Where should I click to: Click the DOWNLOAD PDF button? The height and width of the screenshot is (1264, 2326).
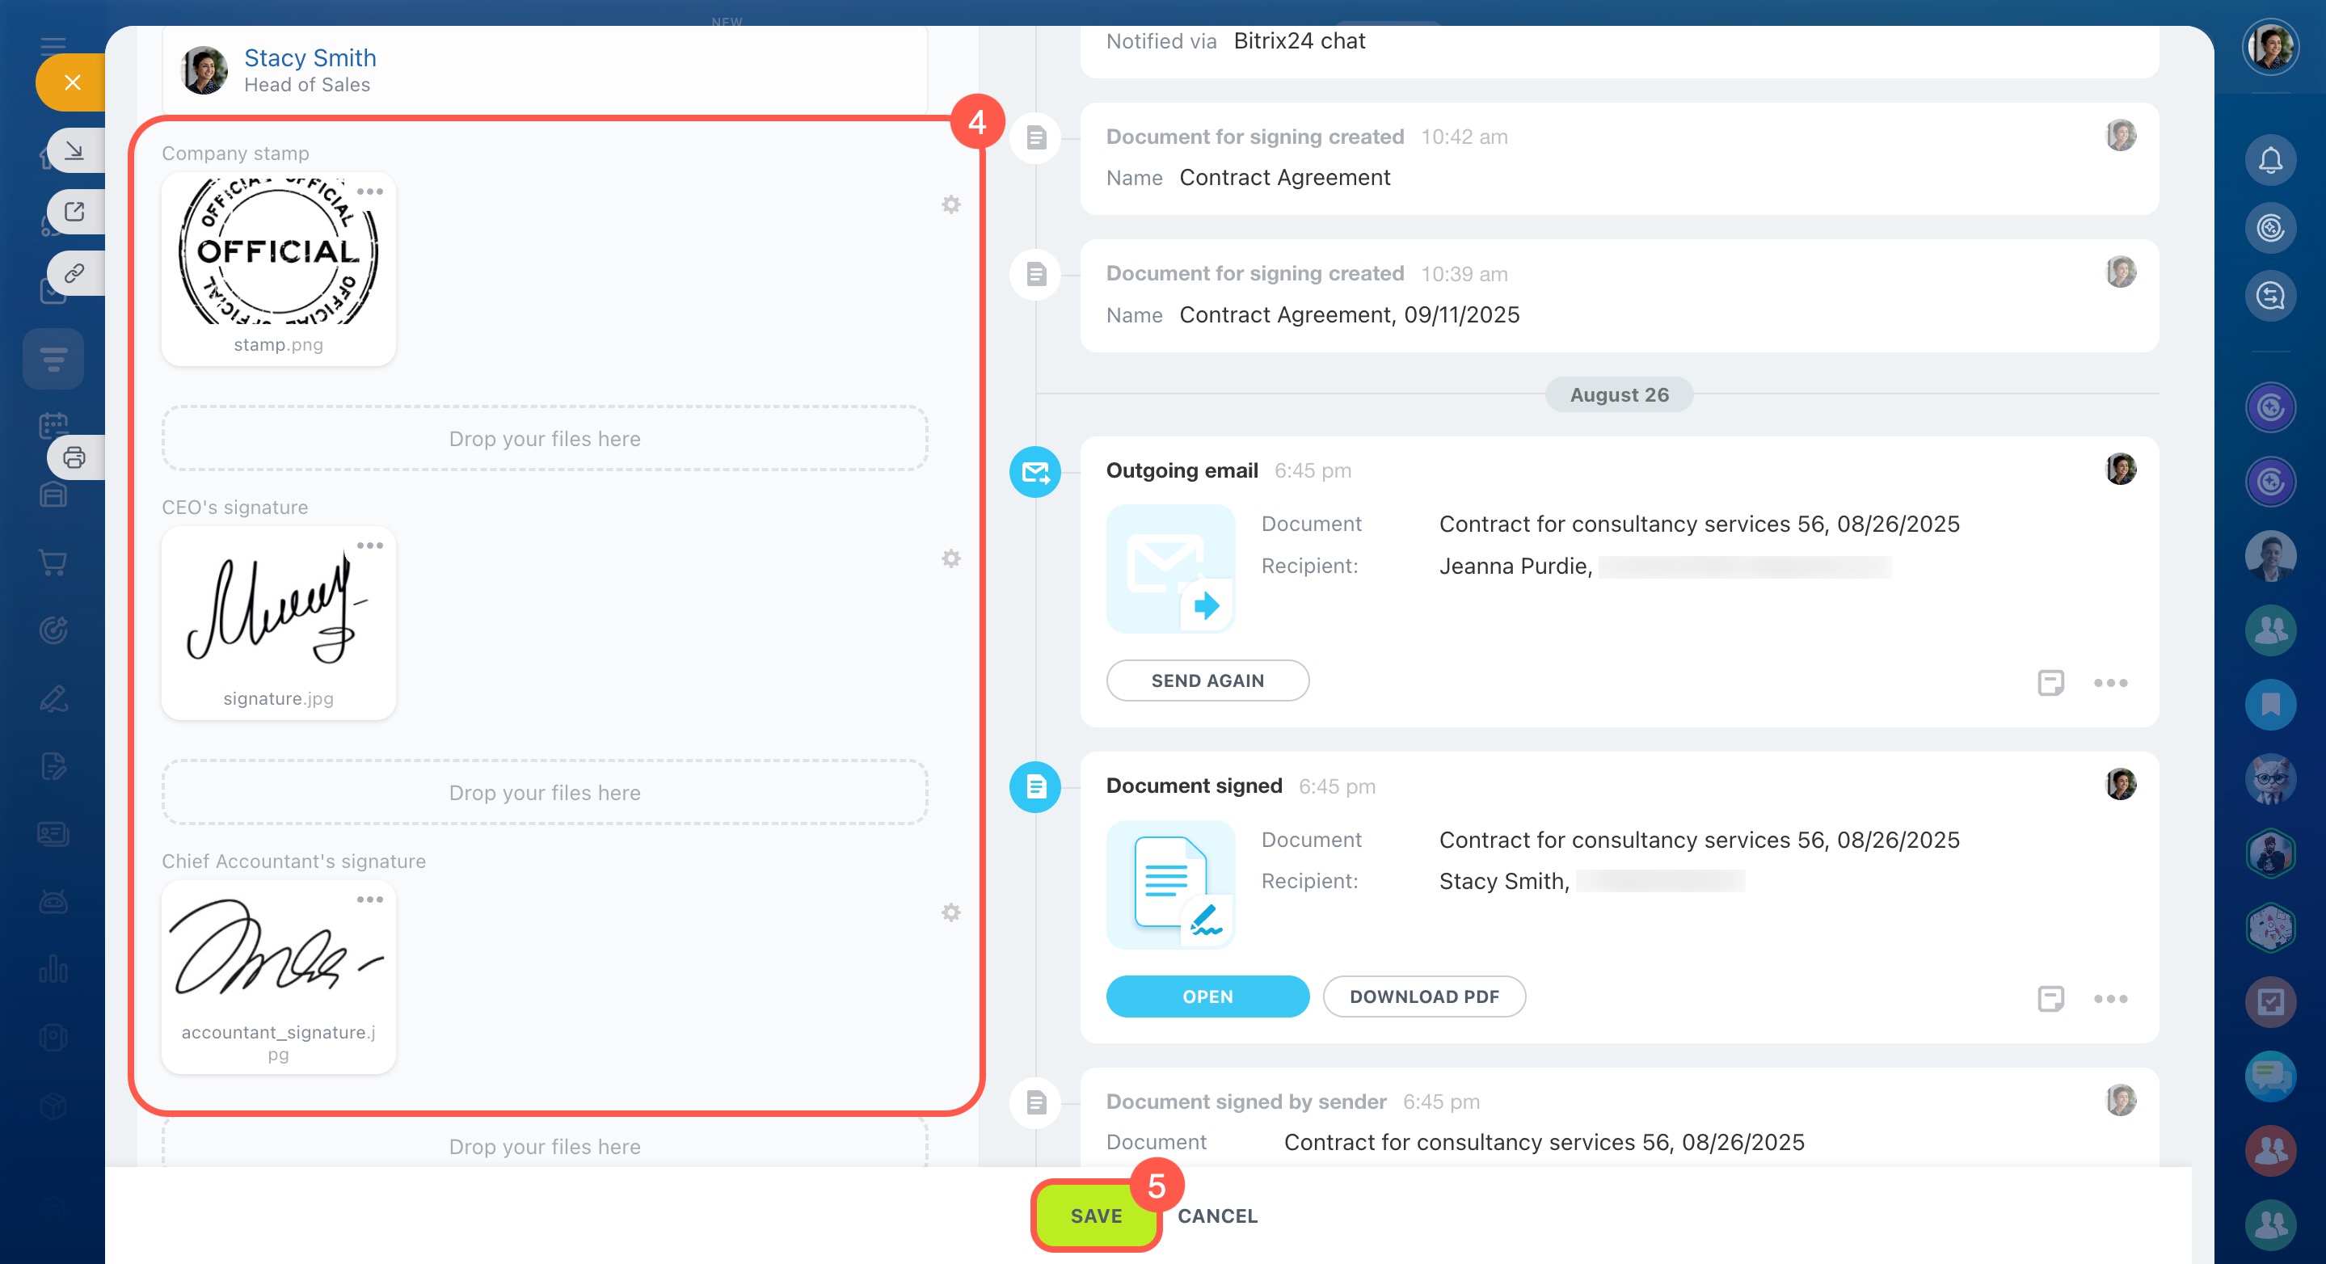point(1424,996)
